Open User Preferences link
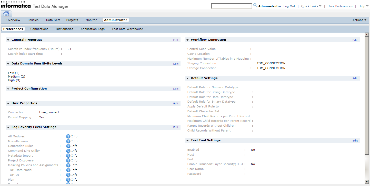This screenshot has height=186, width=370. click(x=340, y=6)
